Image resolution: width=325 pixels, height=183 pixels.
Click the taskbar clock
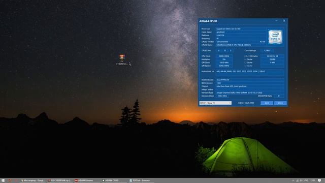tap(313, 180)
